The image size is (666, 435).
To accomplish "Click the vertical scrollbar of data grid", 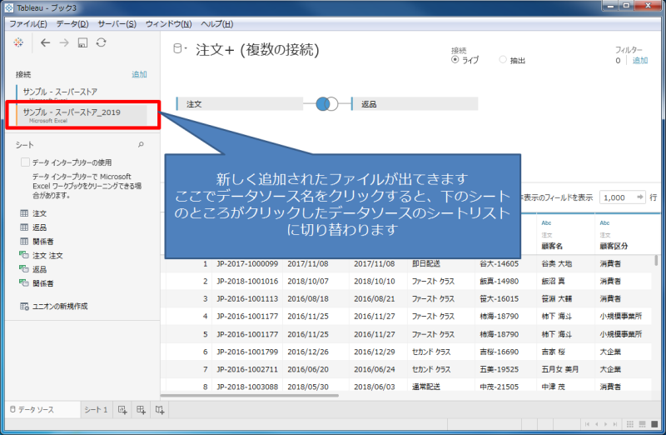I will coord(656,260).
